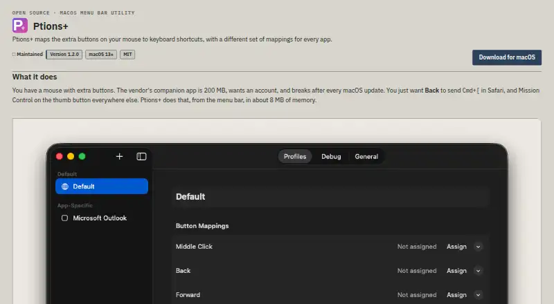Click the plus icon to add profile

(x=119, y=156)
